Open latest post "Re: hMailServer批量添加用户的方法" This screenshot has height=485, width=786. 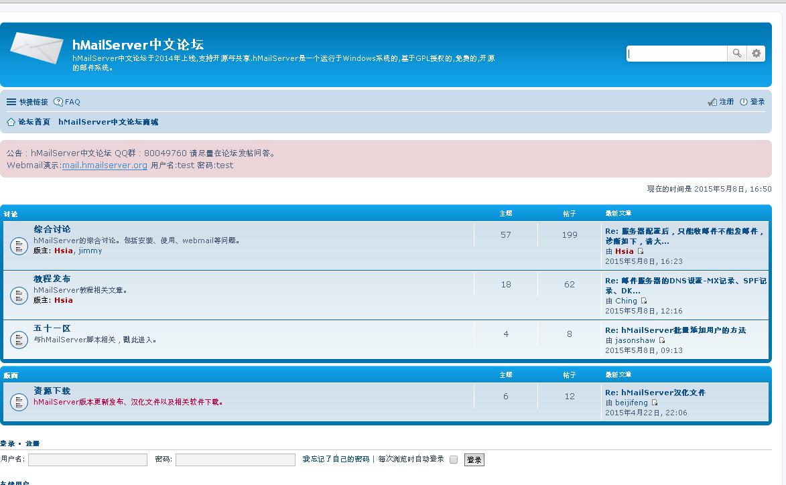(675, 330)
